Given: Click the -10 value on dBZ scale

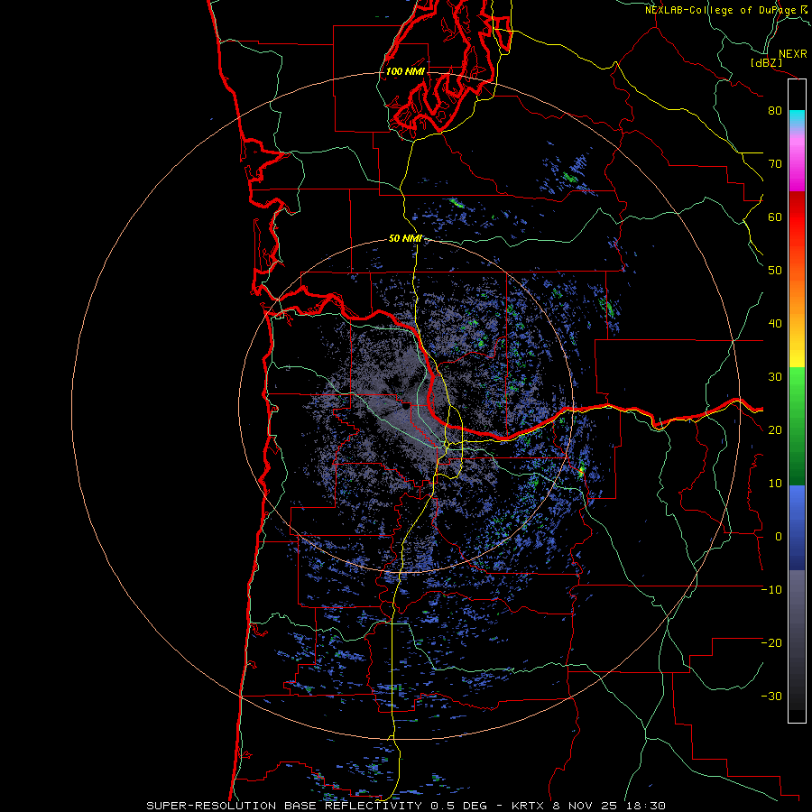Looking at the screenshot, I should (x=771, y=590).
